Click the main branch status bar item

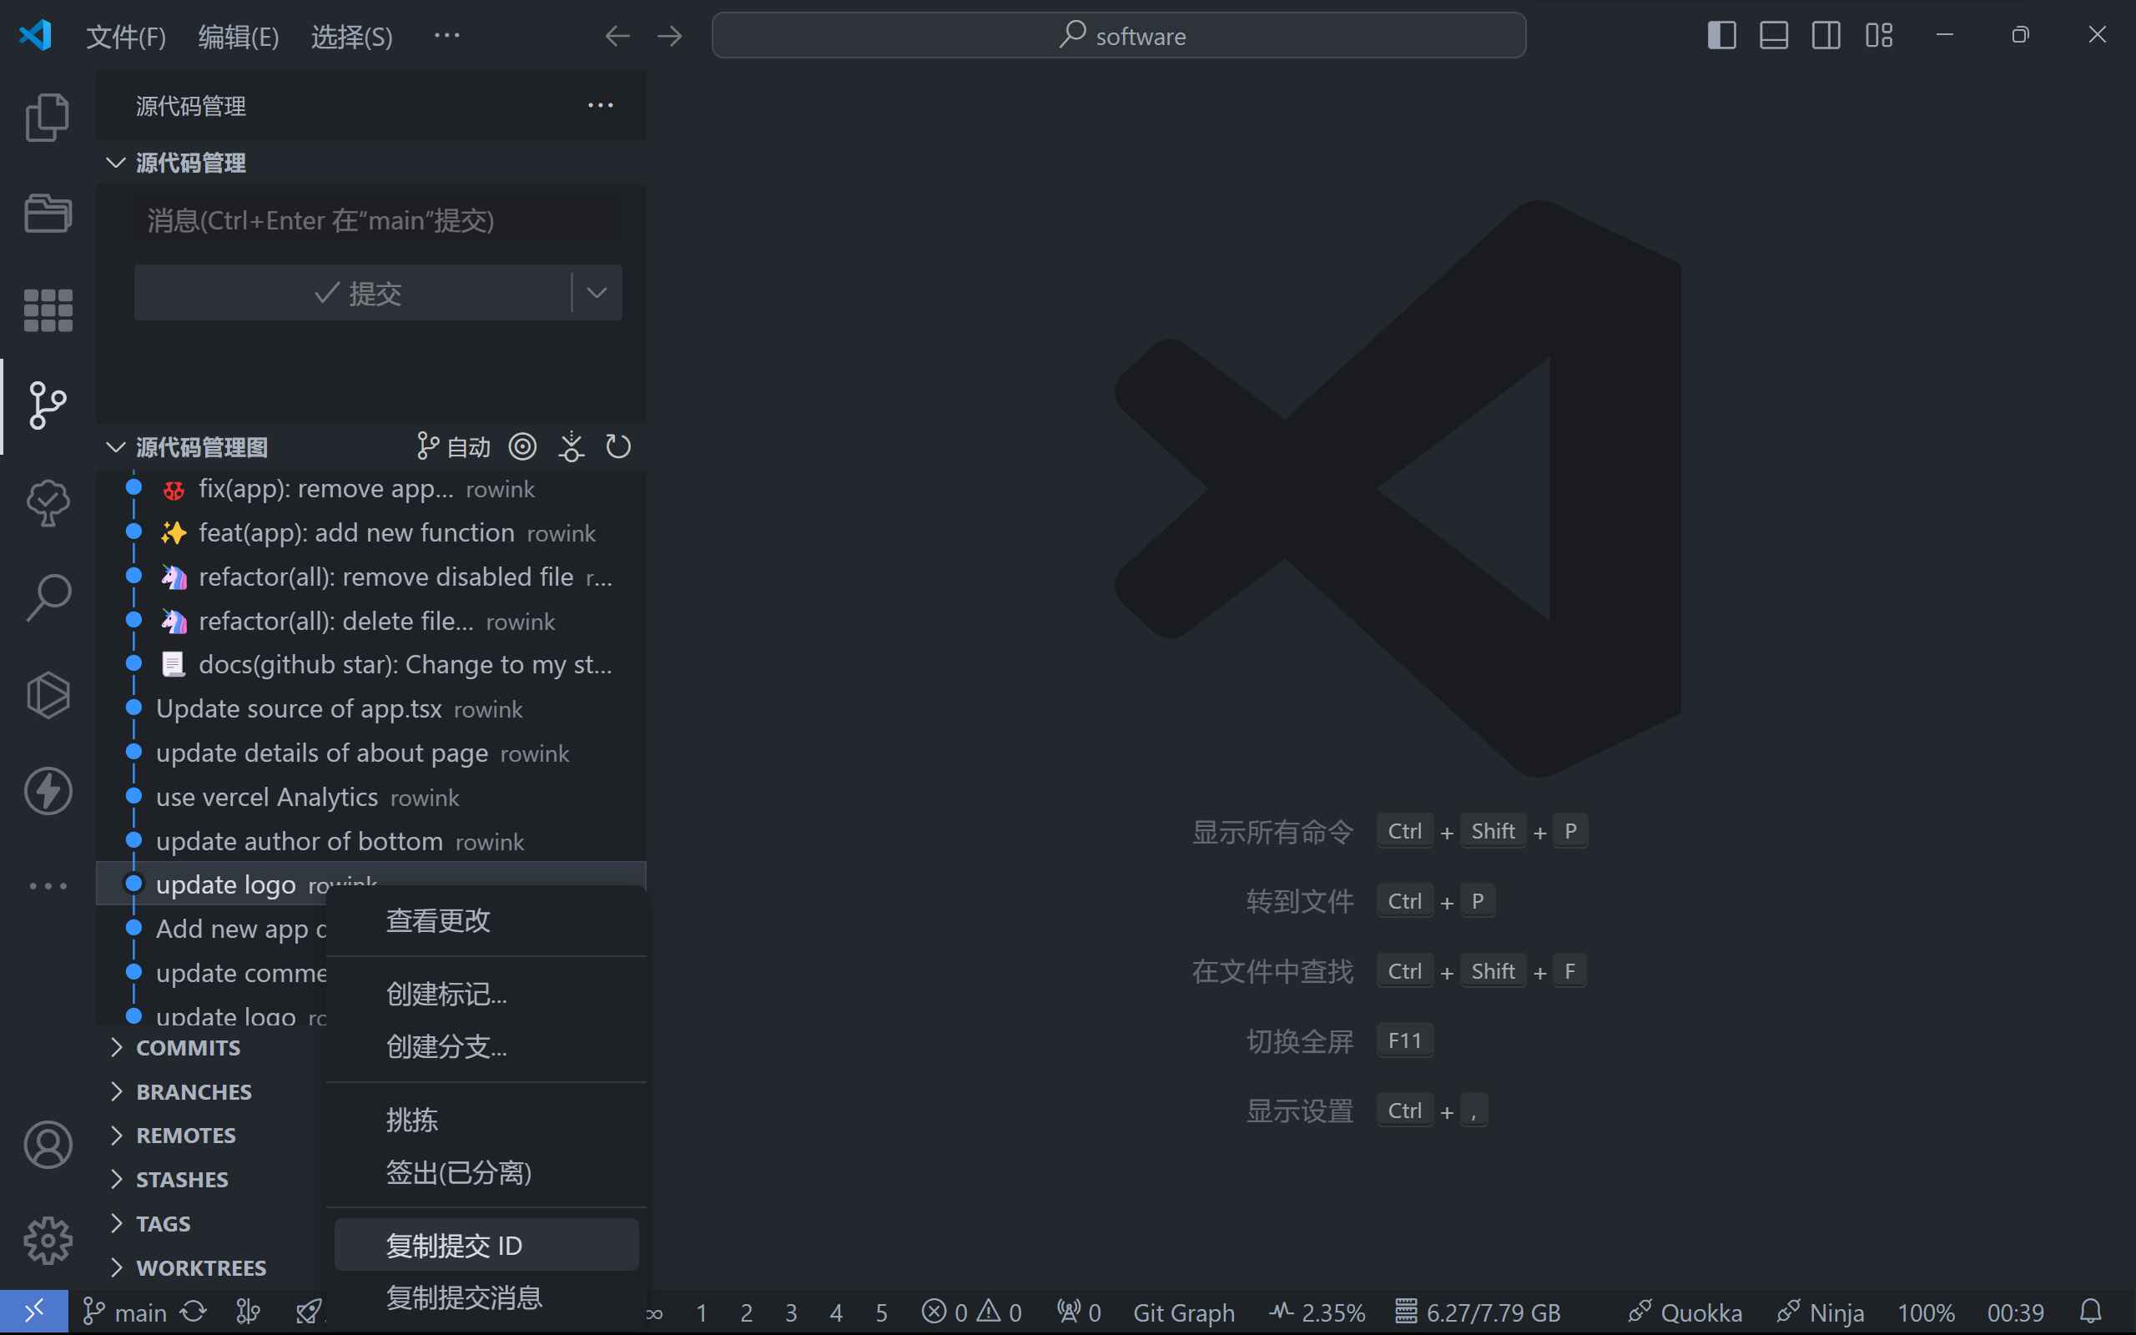tap(124, 1312)
